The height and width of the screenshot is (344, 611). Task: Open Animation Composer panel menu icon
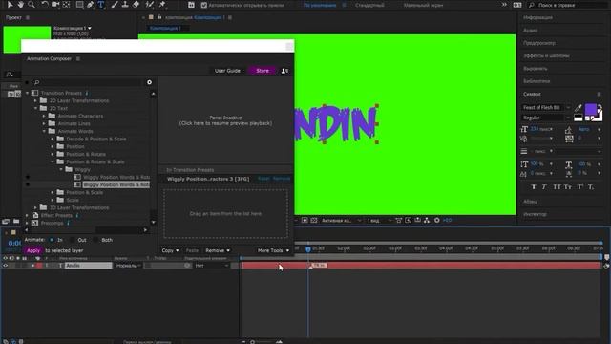78,58
